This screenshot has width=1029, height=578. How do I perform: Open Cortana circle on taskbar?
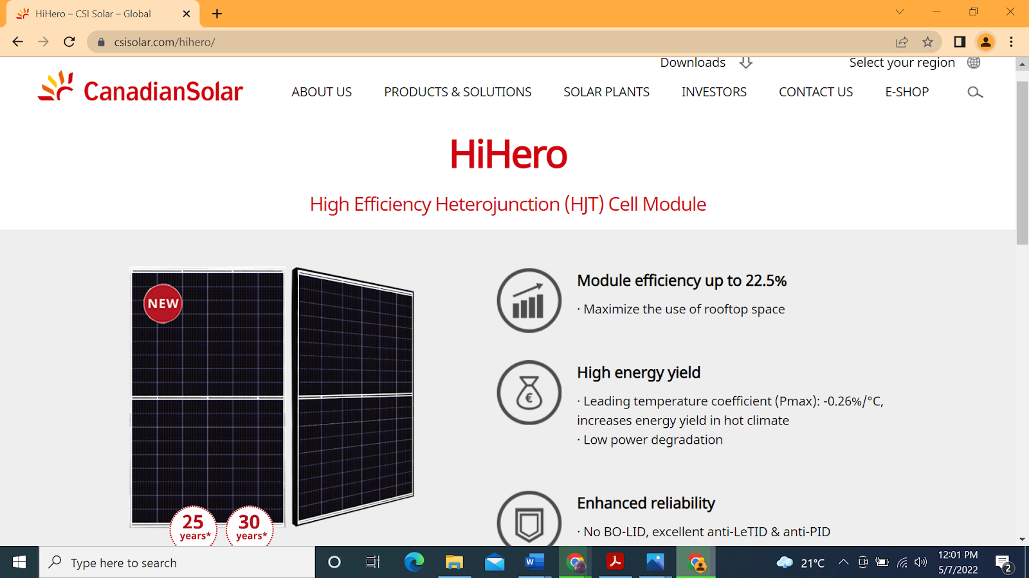point(334,563)
